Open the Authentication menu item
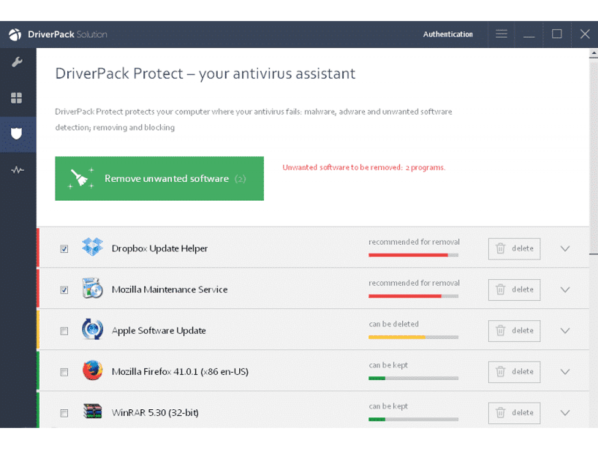 tap(448, 34)
